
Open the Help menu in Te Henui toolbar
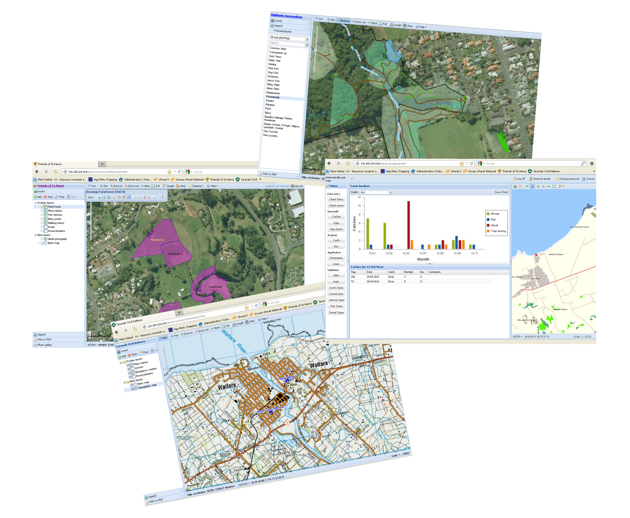tap(212, 186)
